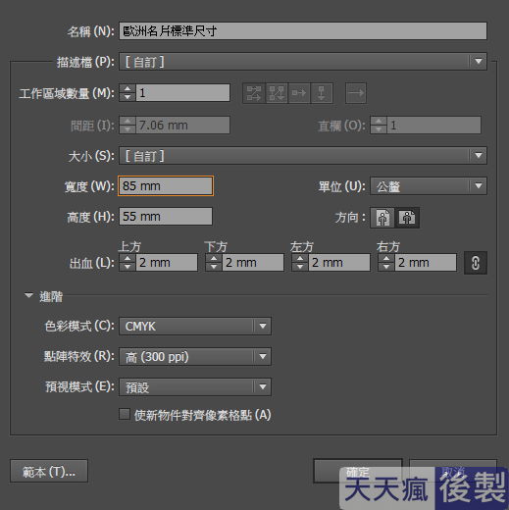Viewport: 509px width, 510px height.
Task: Click the 間距 spacing field 7.06 mm
Action: point(182,126)
